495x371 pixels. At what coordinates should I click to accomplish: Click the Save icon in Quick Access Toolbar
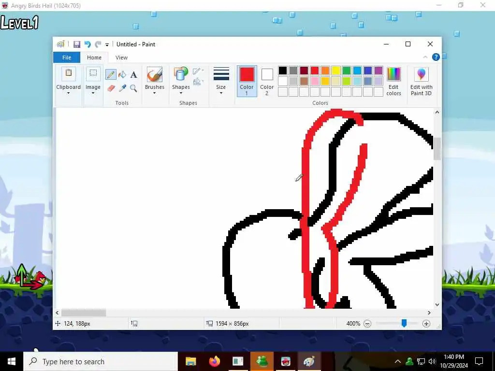tap(77, 44)
